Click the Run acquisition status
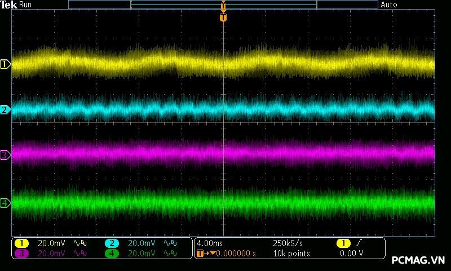 (x=26, y=5)
